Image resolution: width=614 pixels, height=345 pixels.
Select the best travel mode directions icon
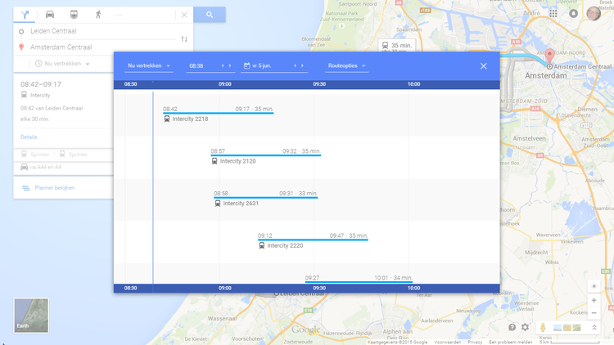25,15
